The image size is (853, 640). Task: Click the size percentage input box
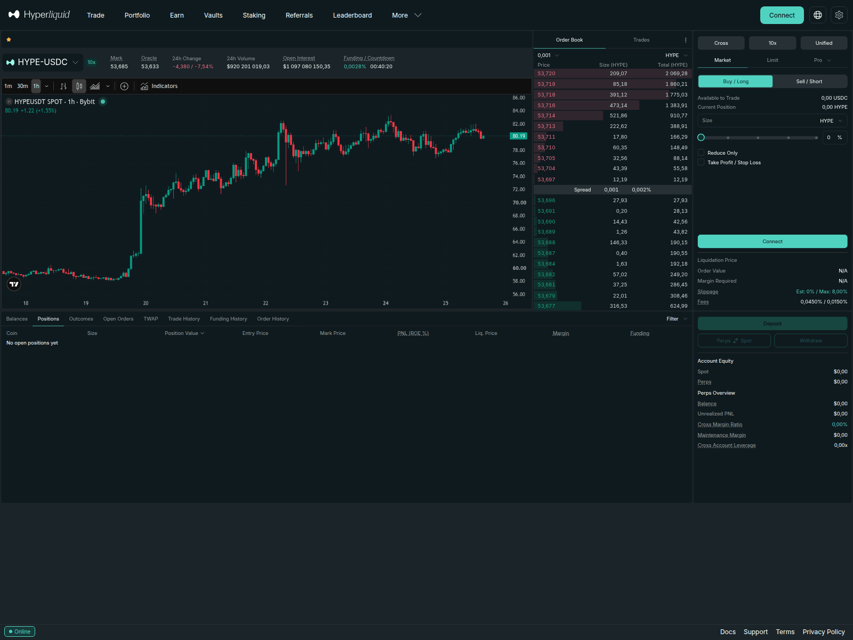(x=834, y=138)
